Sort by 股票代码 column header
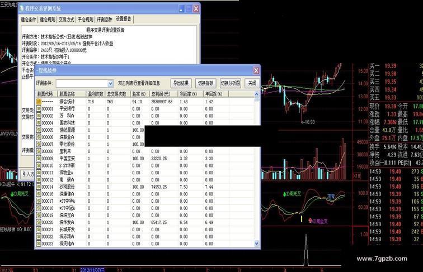The image size is (423, 272). pos(46,94)
